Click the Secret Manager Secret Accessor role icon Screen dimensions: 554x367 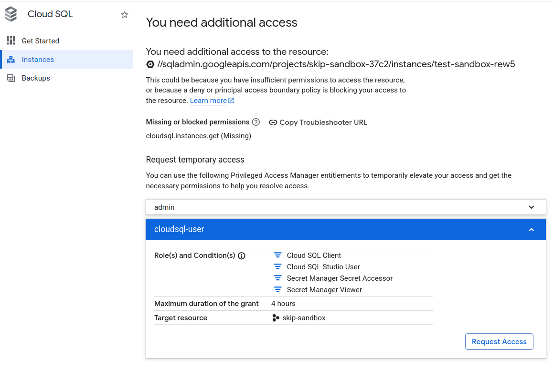click(277, 278)
